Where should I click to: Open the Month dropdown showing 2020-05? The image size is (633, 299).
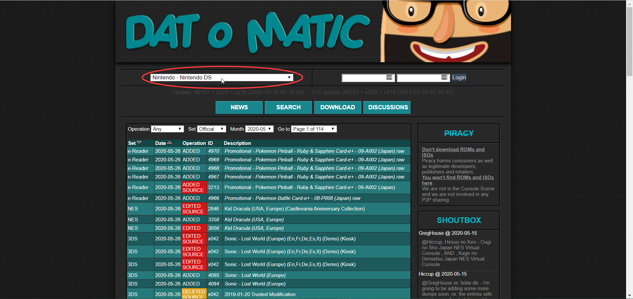coord(259,129)
